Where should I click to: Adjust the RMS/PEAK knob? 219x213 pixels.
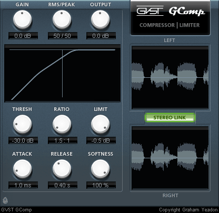click(x=62, y=19)
